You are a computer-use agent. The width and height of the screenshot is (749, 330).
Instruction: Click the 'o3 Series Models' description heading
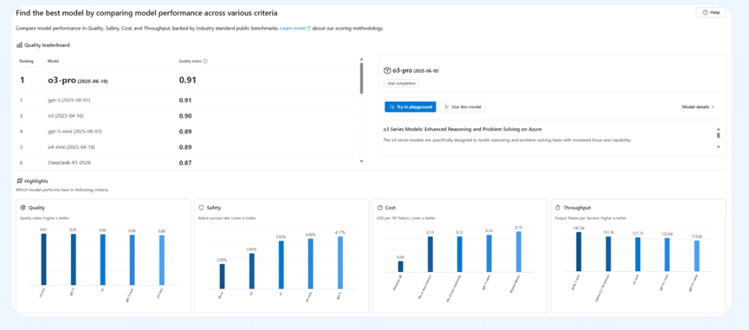462,129
